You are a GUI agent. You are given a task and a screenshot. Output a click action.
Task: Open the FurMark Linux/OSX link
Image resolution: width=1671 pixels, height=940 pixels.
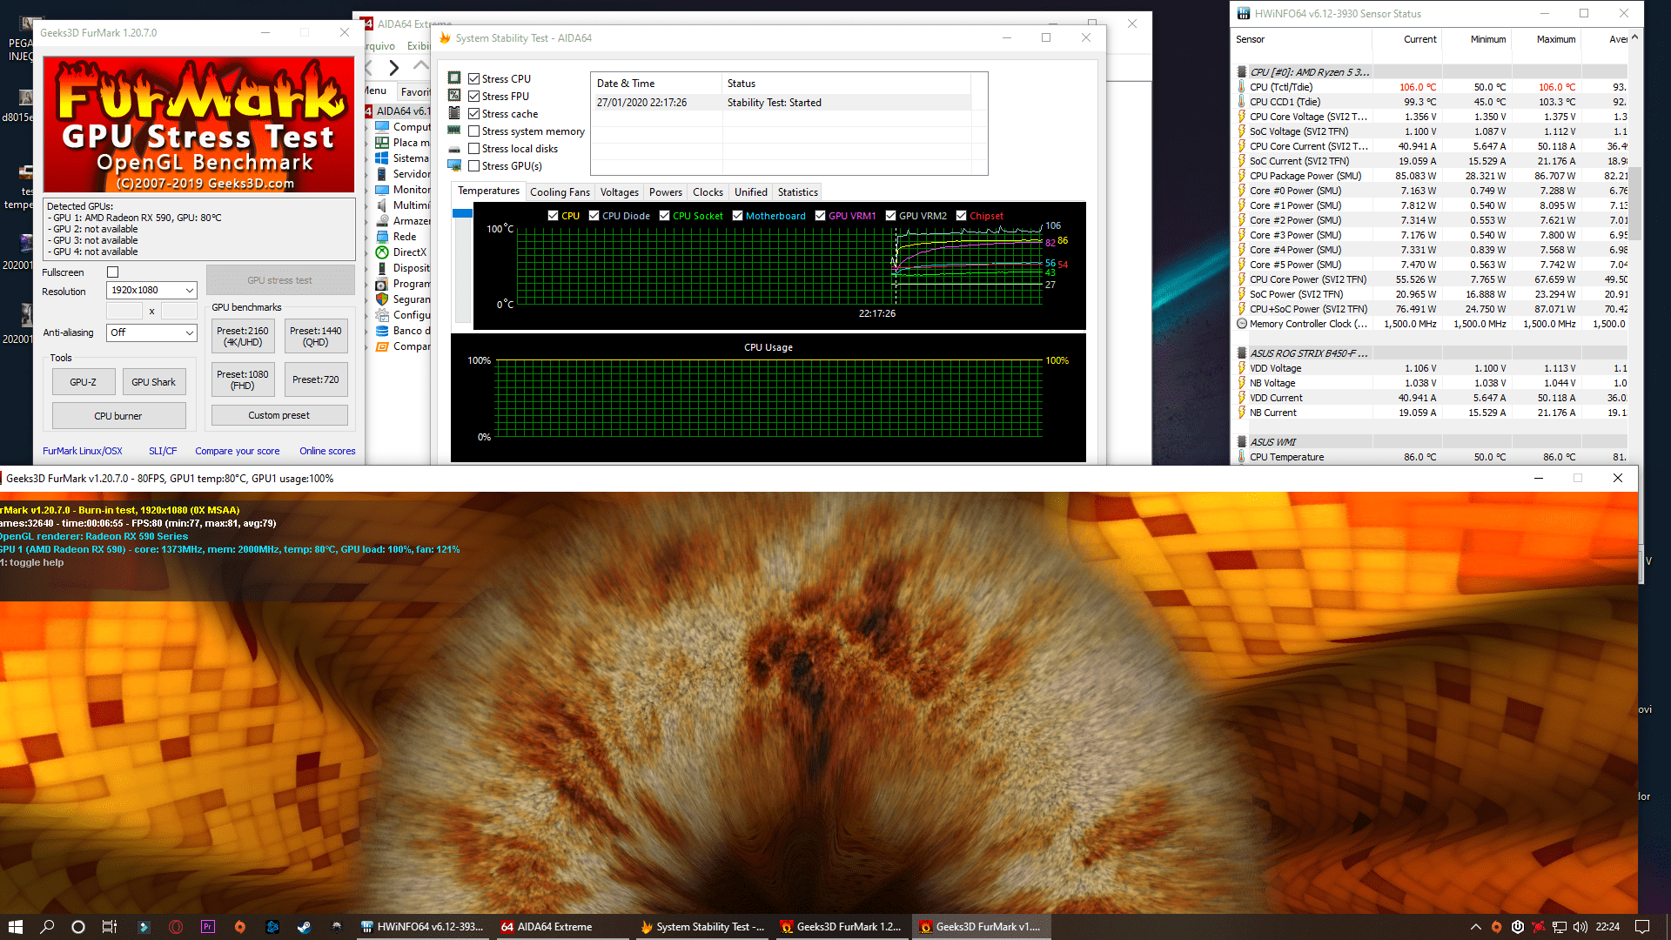point(83,451)
